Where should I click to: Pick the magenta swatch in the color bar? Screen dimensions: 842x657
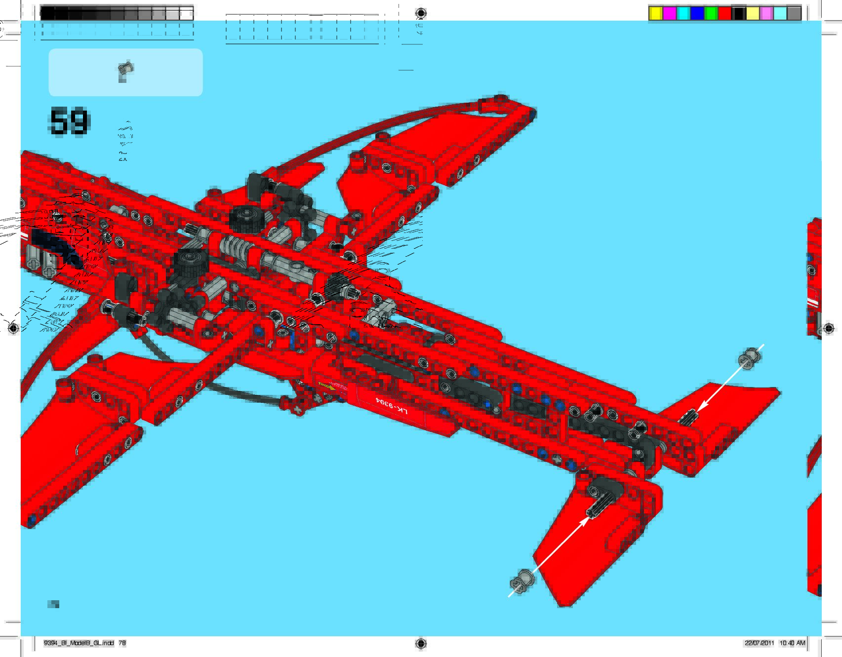tap(669, 13)
